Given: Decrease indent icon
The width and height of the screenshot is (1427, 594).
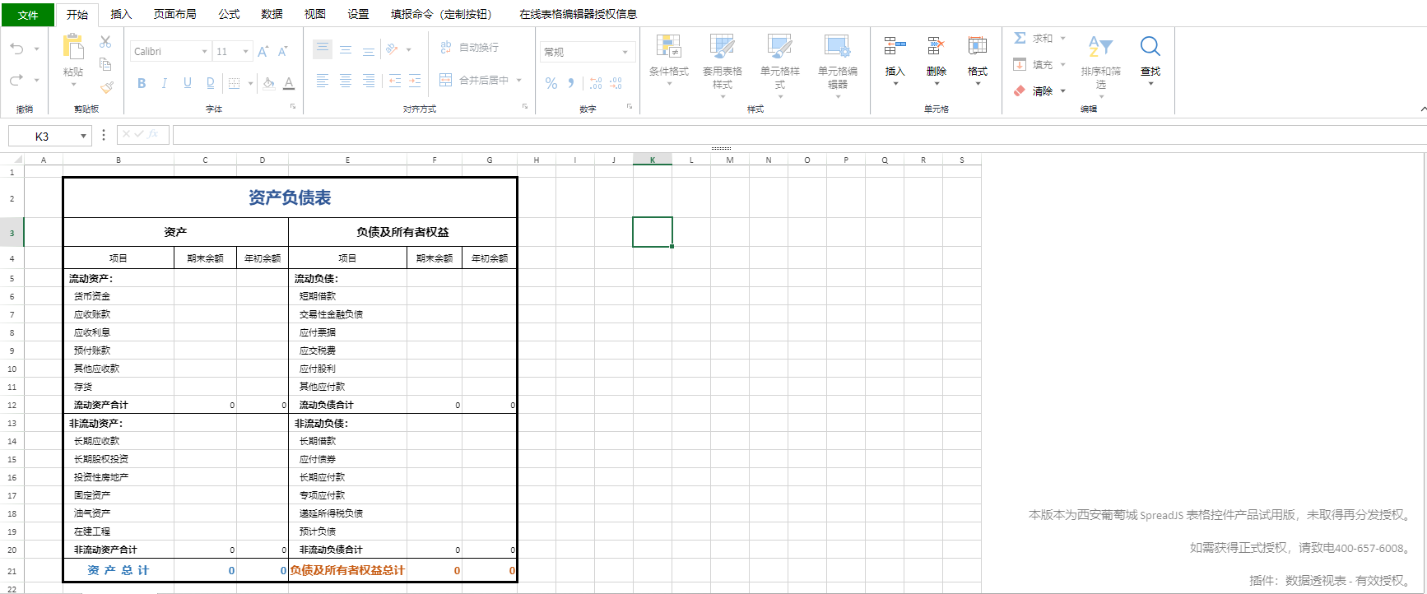Looking at the screenshot, I should (395, 80).
